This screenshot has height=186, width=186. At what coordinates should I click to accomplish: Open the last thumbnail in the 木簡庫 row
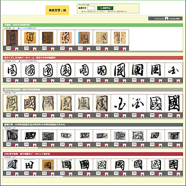coord(120,38)
